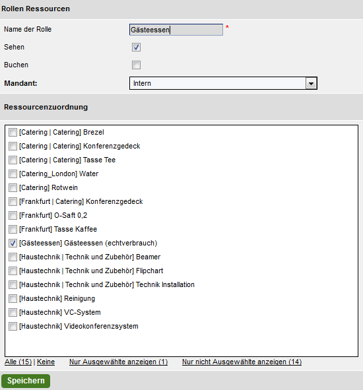Click the Alle (15) link

pos(18,362)
